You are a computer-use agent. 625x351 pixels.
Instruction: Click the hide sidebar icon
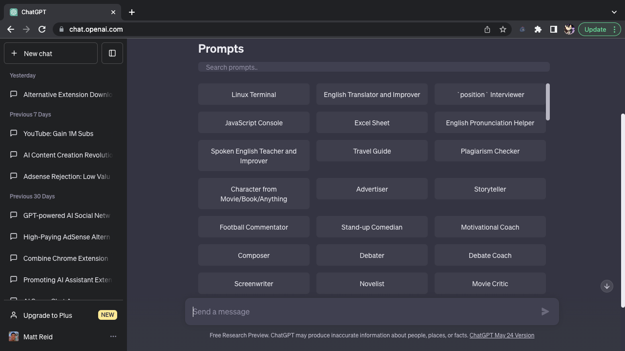[x=112, y=53]
